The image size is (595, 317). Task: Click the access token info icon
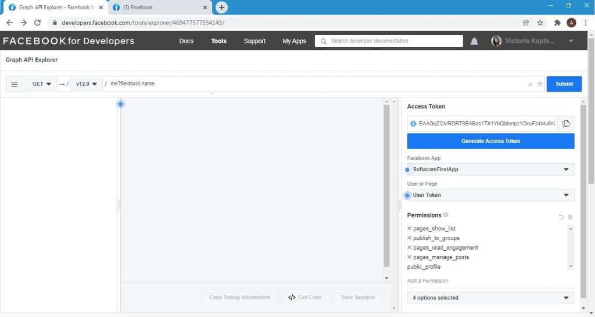(413, 124)
